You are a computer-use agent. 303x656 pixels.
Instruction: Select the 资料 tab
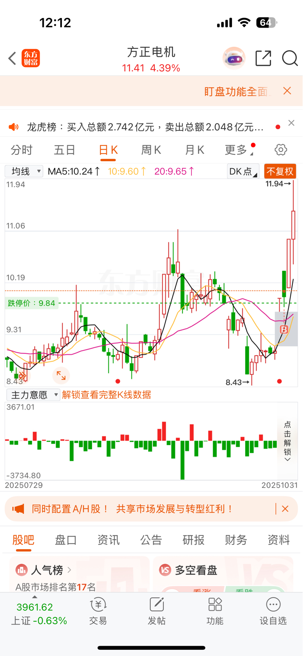279,540
